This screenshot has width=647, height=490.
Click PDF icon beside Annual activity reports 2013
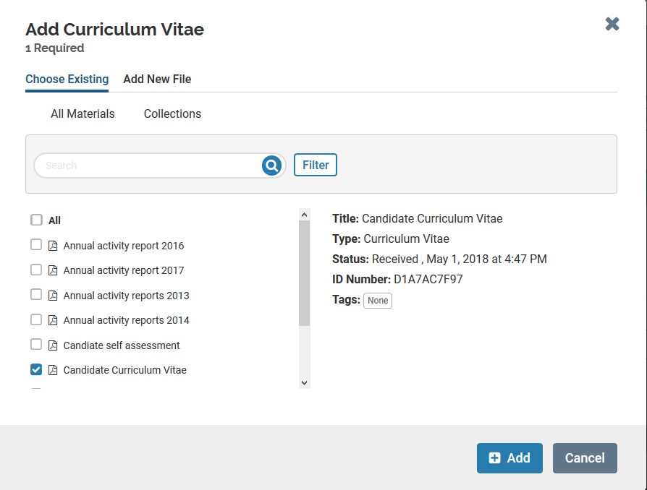click(53, 296)
